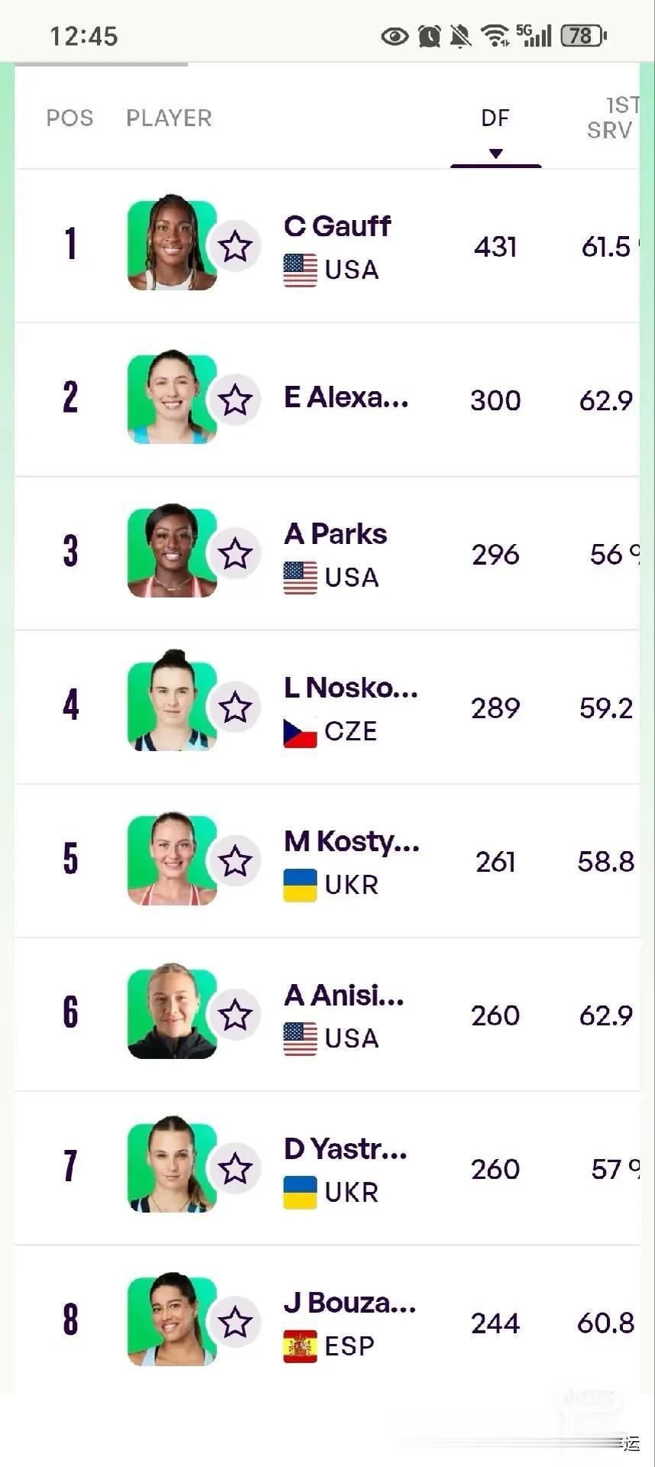Image resolution: width=655 pixels, height=1467 pixels.
Task: Open the L Noskova name link
Action: pos(350,688)
